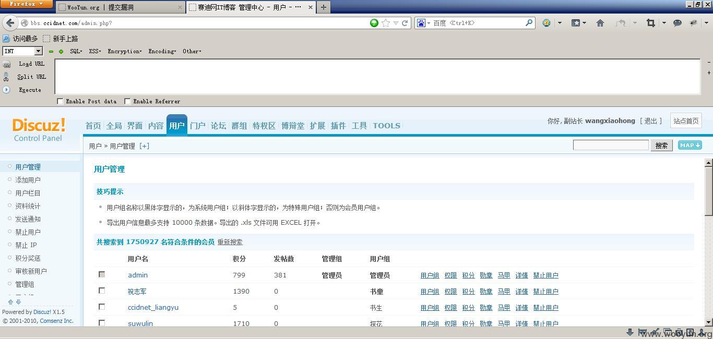Viewport: 713px width, 339px height.
Task: Click the magnifier icon in Baidu search box
Action: pyautogui.click(x=529, y=23)
